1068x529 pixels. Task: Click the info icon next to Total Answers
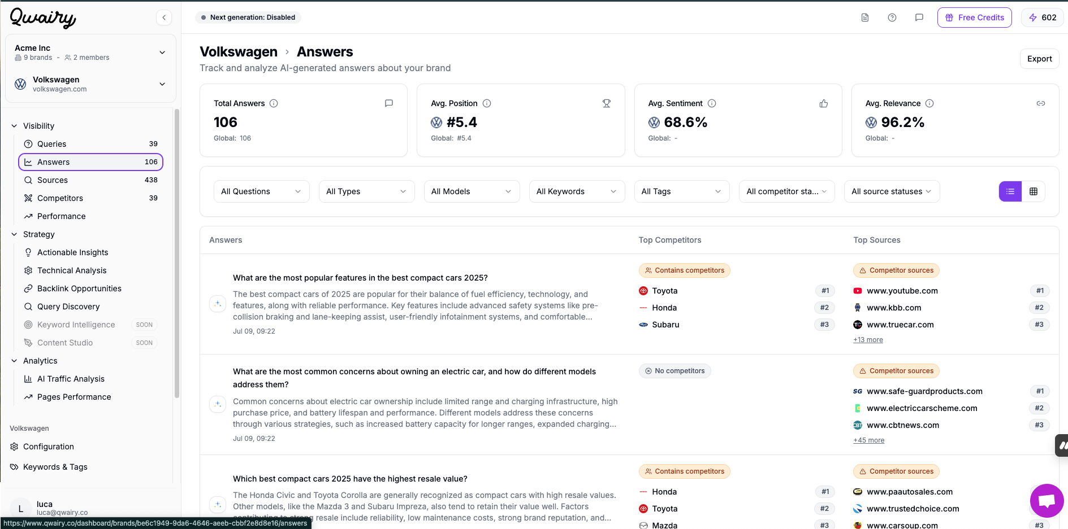pyautogui.click(x=274, y=103)
